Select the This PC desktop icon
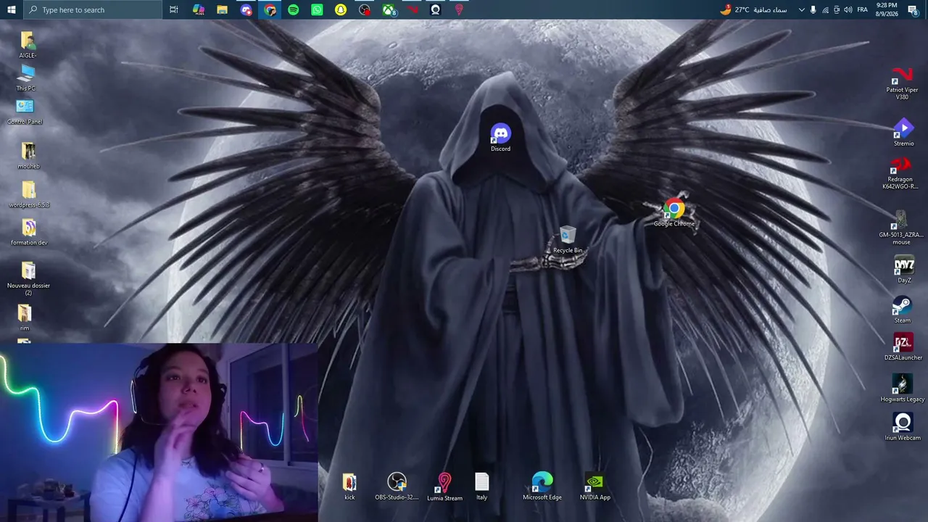This screenshot has width=928, height=522. [26, 78]
